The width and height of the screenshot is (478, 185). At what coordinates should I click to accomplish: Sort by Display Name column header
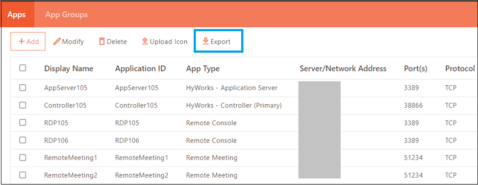pyautogui.click(x=69, y=69)
